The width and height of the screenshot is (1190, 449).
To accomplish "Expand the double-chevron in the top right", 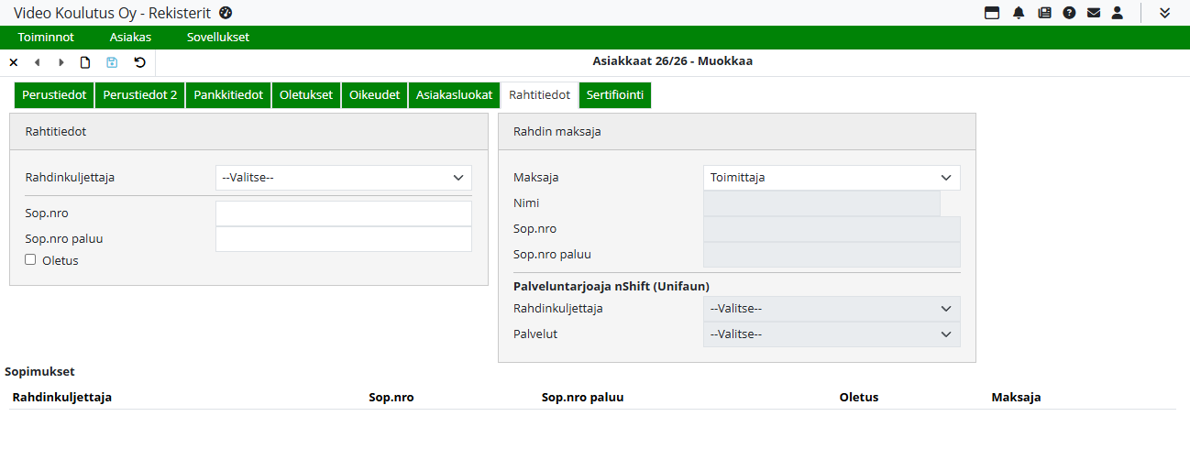I will 1164,13.
